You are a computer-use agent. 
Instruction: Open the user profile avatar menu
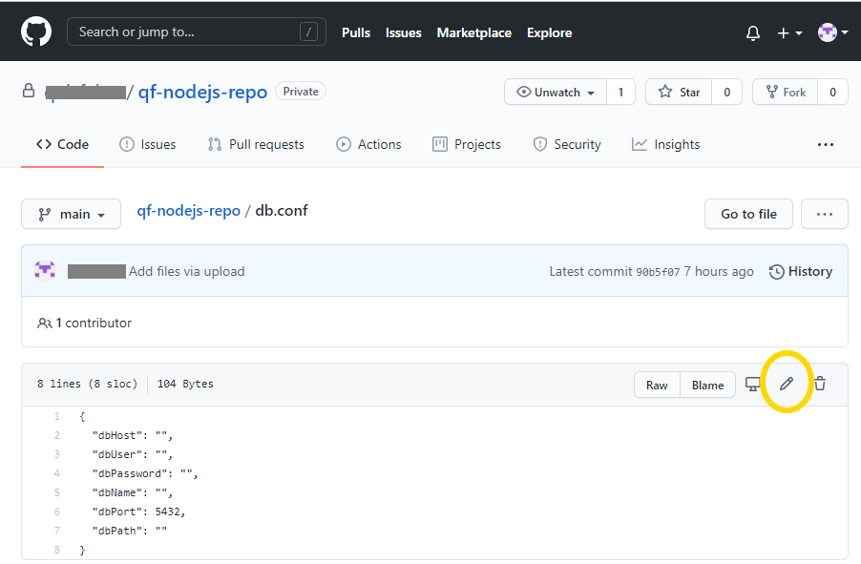(x=832, y=32)
